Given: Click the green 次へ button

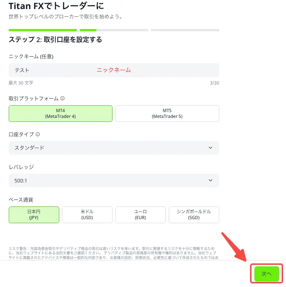Looking at the screenshot, I should click(x=267, y=274).
